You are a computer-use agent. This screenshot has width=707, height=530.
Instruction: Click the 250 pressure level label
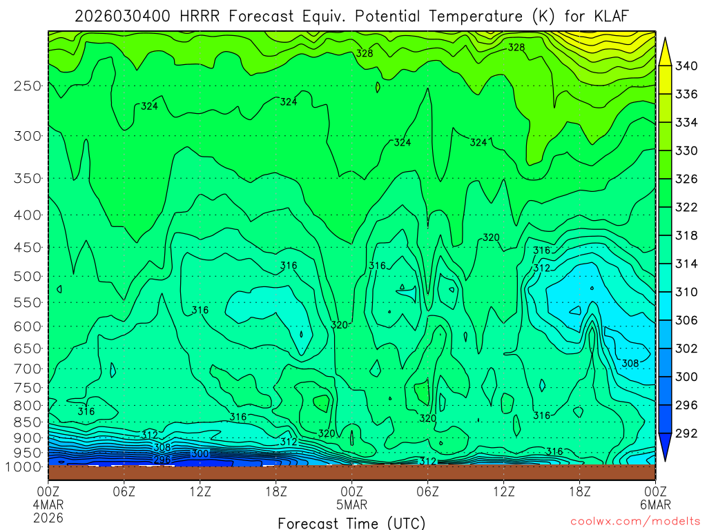pyautogui.click(x=27, y=86)
